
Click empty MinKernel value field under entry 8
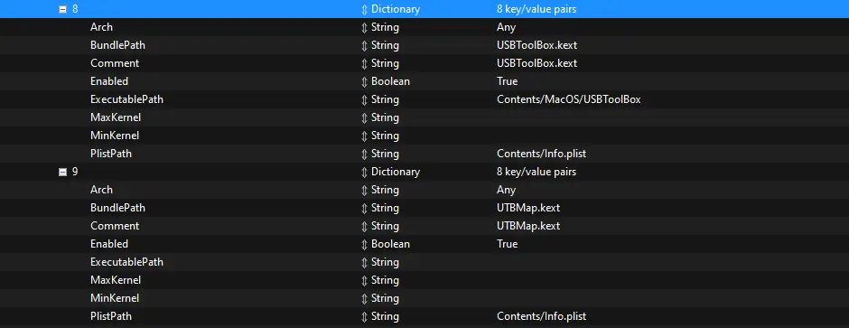click(670, 136)
